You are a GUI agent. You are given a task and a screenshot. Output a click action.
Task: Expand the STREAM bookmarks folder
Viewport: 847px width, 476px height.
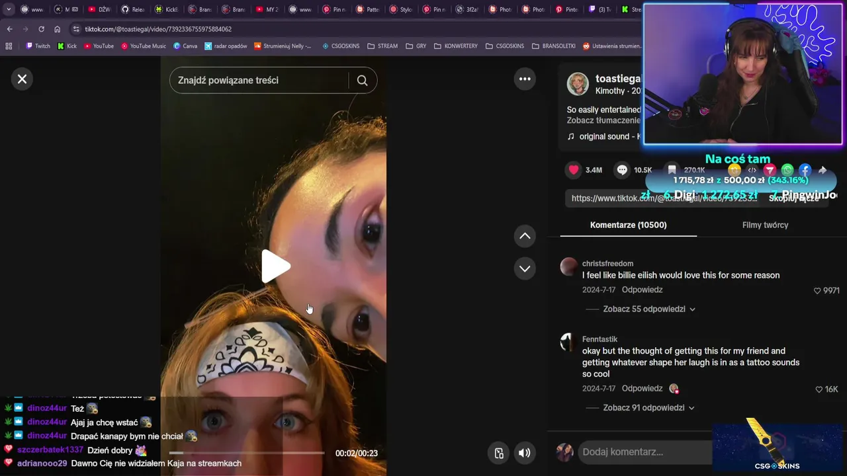(382, 46)
